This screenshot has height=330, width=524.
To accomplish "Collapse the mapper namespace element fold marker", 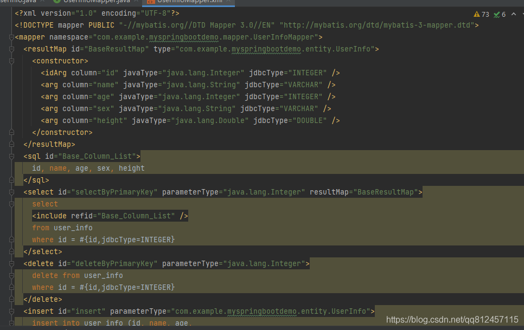I will pyautogui.click(x=11, y=37).
